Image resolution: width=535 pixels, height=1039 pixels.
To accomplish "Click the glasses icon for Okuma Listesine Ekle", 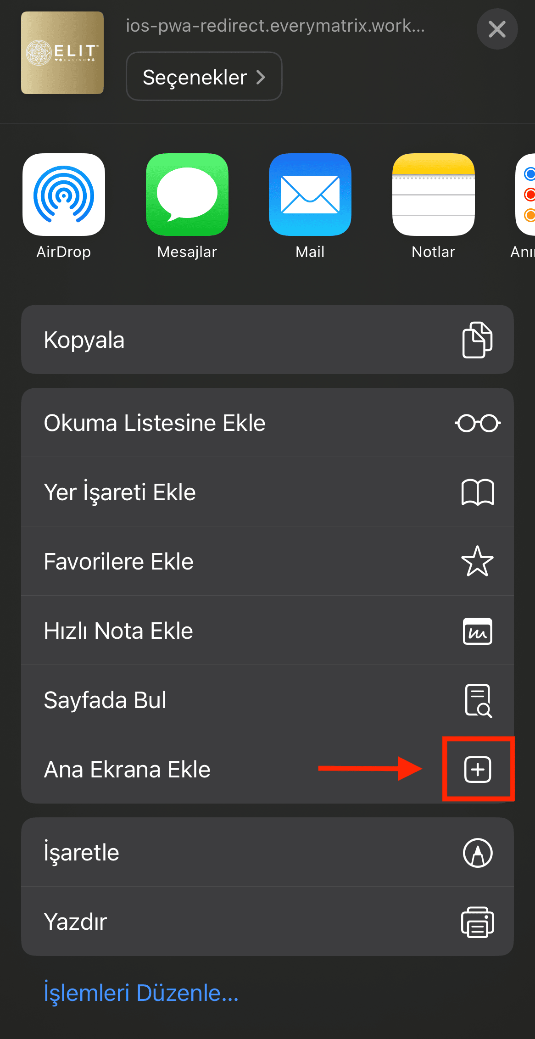I will (478, 423).
